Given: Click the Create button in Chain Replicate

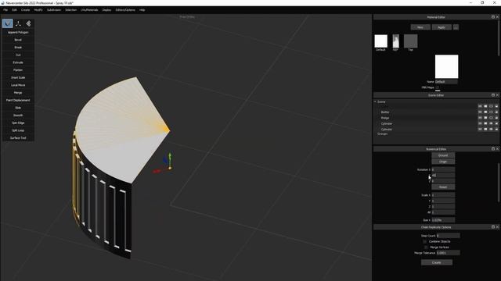Looking at the screenshot, I should point(437,262).
